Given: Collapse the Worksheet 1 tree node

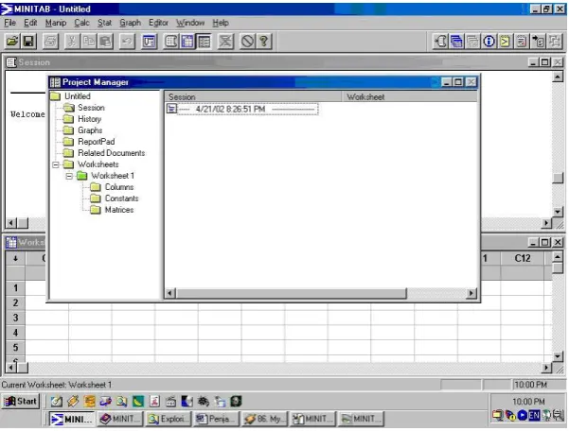Looking at the screenshot, I should point(69,177).
